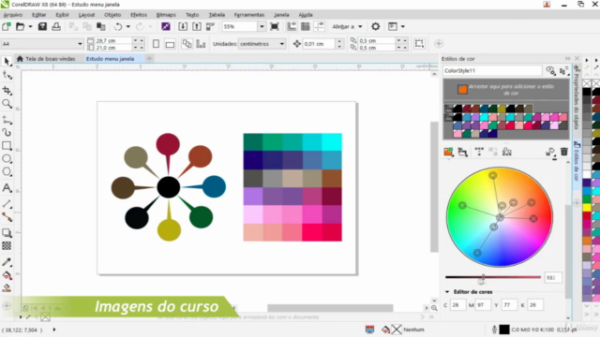Select landscape page orientation
This screenshot has height=337, width=600.
click(x=170, y=44)
